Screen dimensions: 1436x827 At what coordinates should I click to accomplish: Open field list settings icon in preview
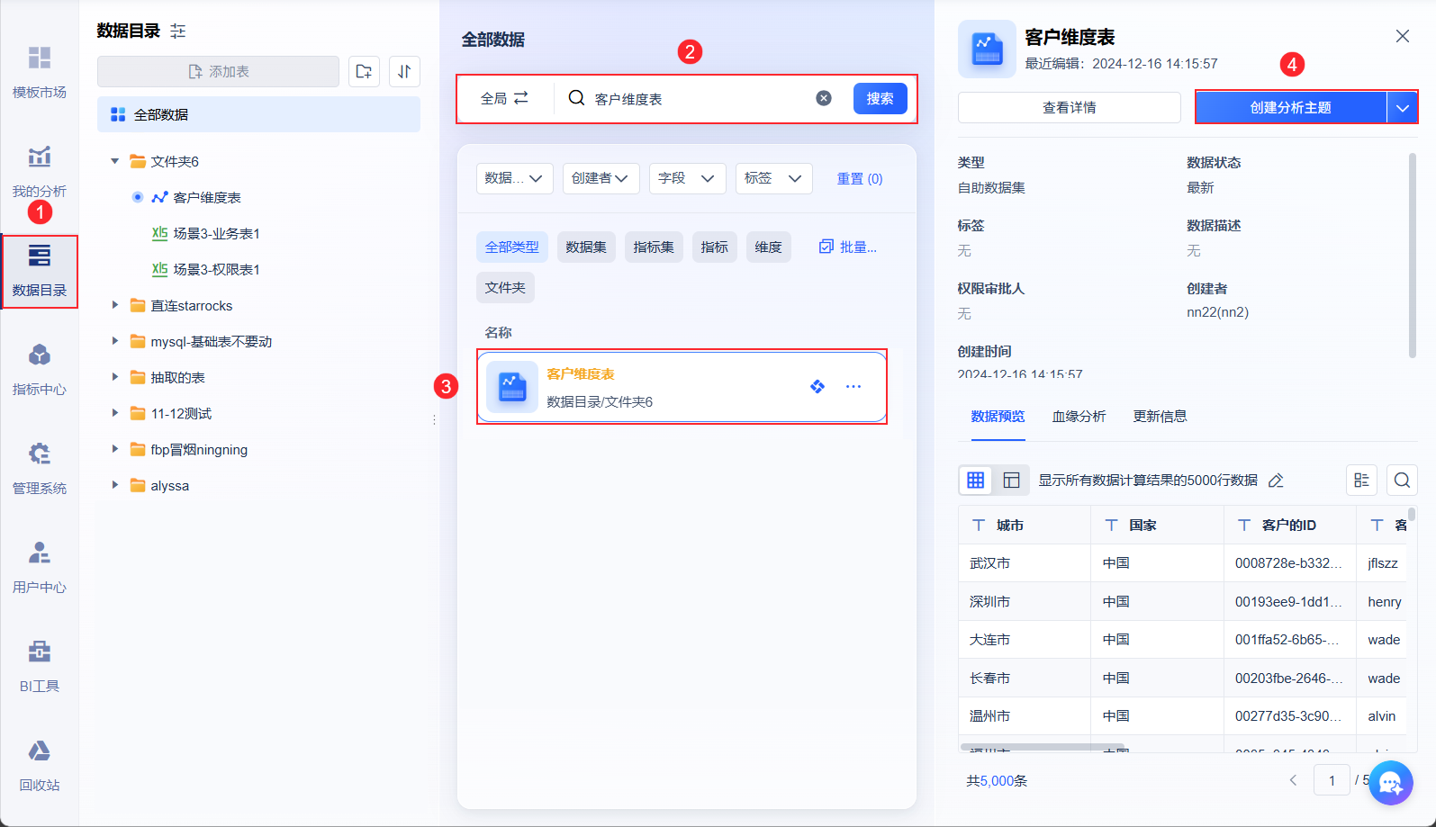(1362, 480)
